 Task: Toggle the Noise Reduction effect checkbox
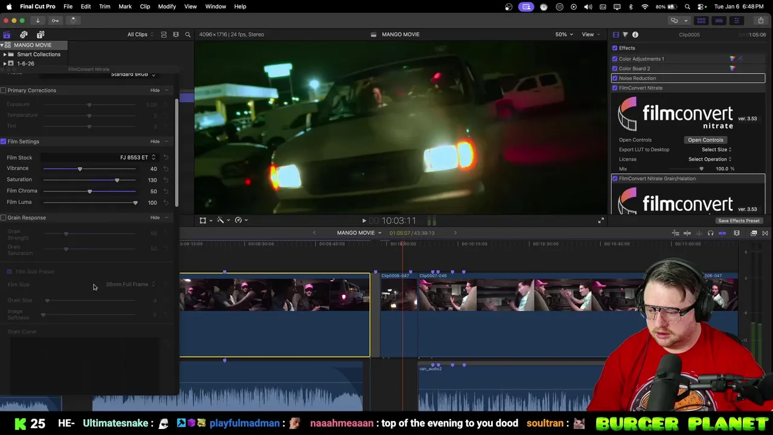[615, 78]
